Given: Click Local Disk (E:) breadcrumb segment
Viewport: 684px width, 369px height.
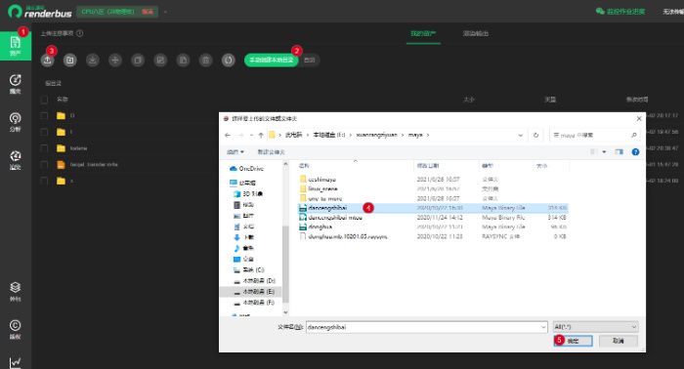Looking at the screenshot, I should 329,135.
